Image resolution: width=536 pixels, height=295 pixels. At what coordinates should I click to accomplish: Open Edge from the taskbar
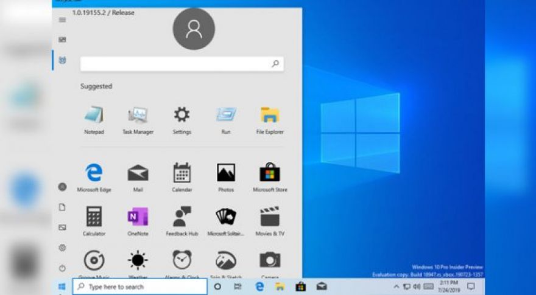coord(260,286)
